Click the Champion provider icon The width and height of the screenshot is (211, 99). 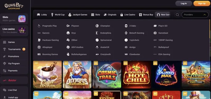click(x=97, y=26)
